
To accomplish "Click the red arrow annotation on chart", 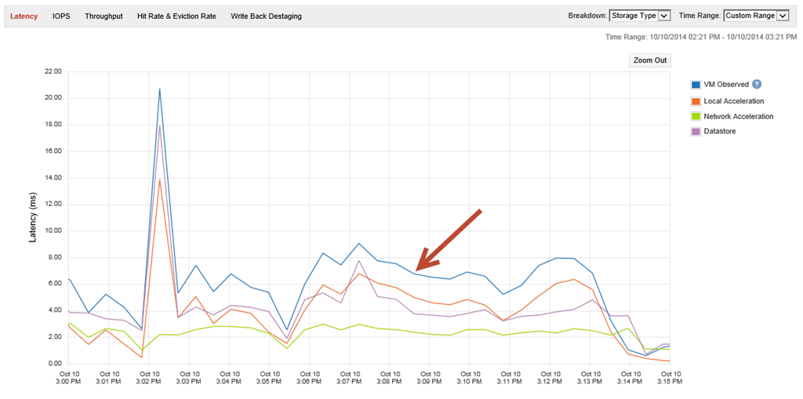I will click(447, 241).
